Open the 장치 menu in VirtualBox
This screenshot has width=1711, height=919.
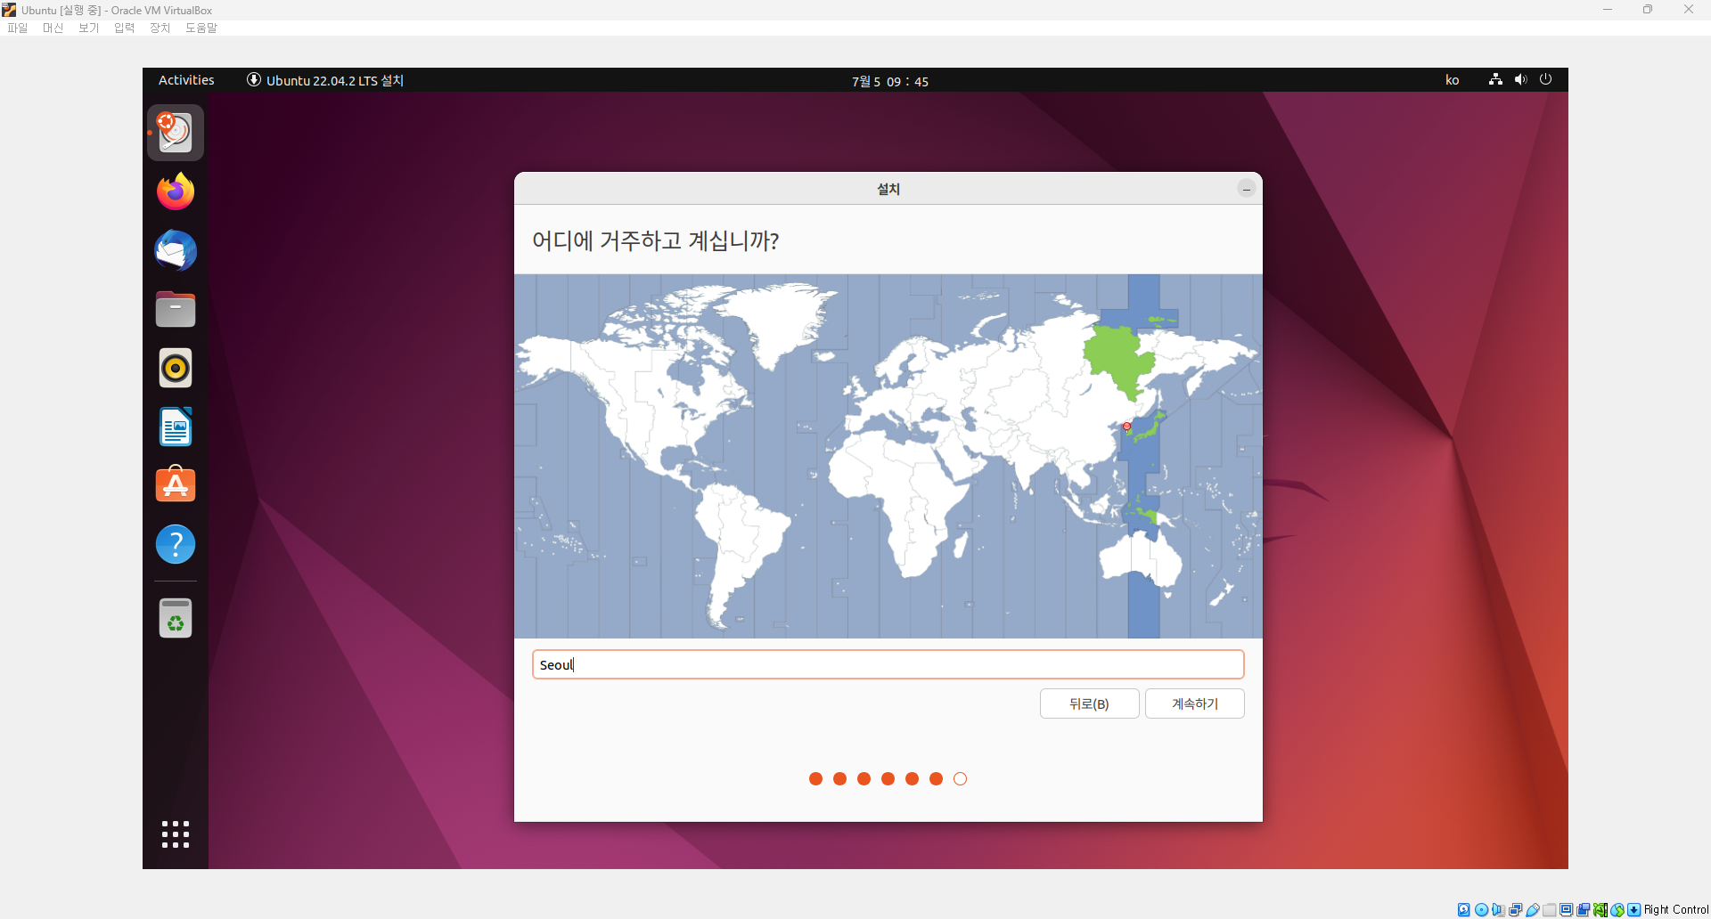160,28
